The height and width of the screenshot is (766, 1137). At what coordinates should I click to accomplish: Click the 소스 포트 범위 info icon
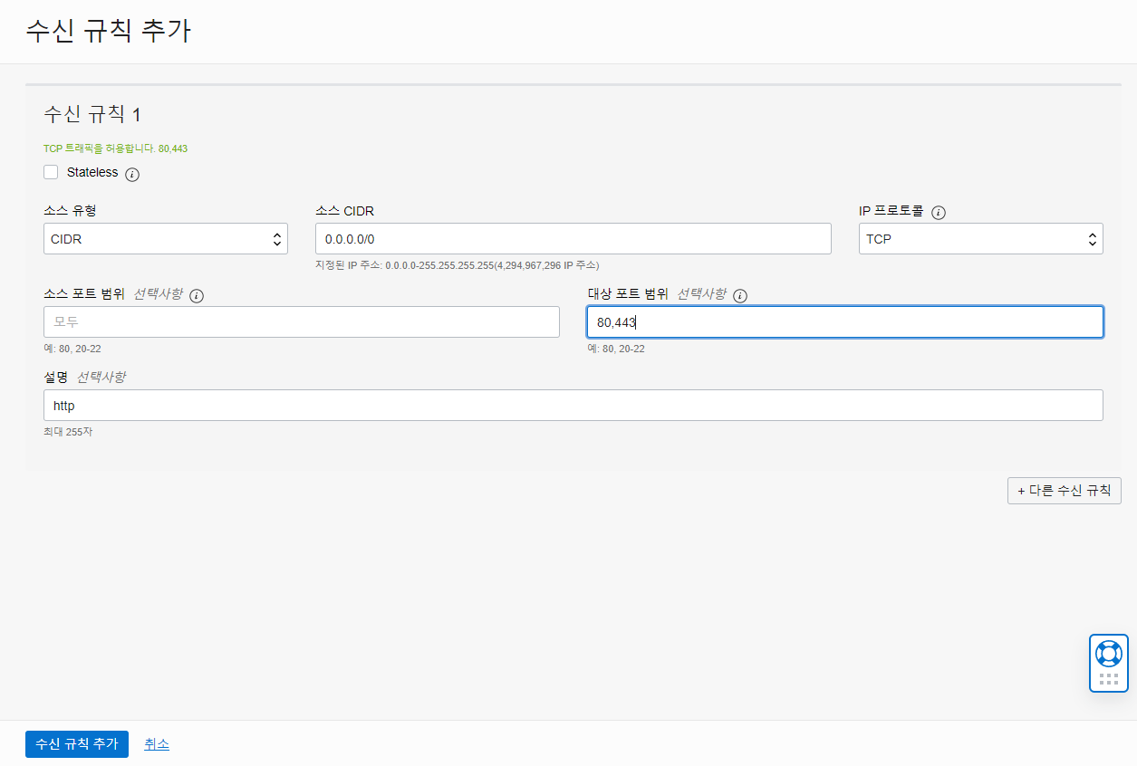tap(197, 296)
